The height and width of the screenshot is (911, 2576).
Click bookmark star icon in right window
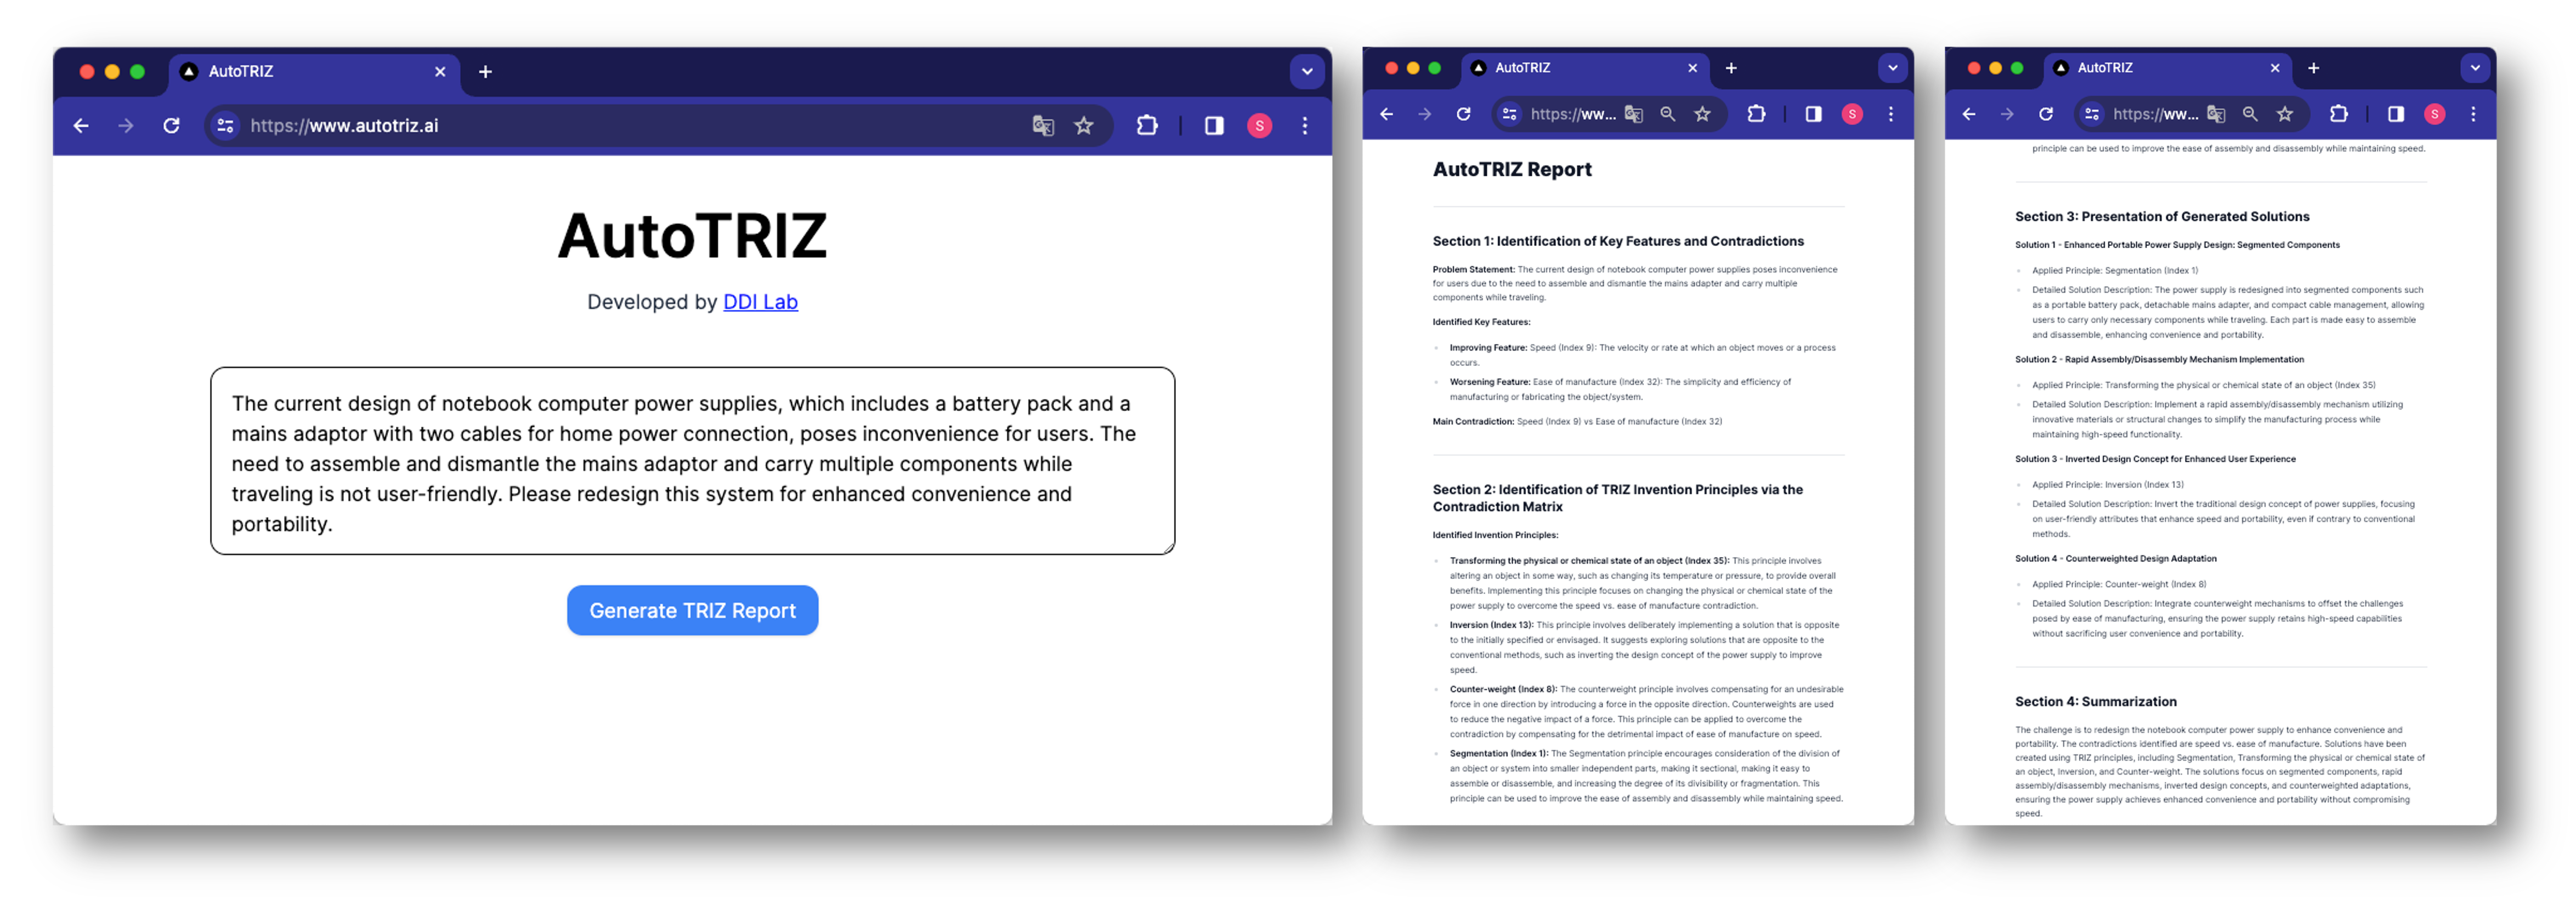point(2285,114)
